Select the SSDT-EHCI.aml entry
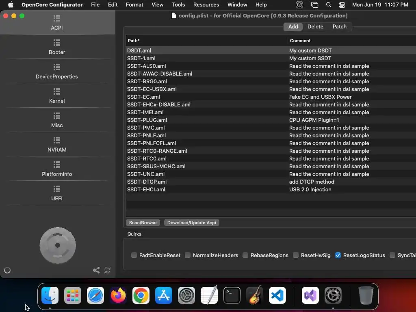This screenshot has width=416, height=312. point(271,189)
